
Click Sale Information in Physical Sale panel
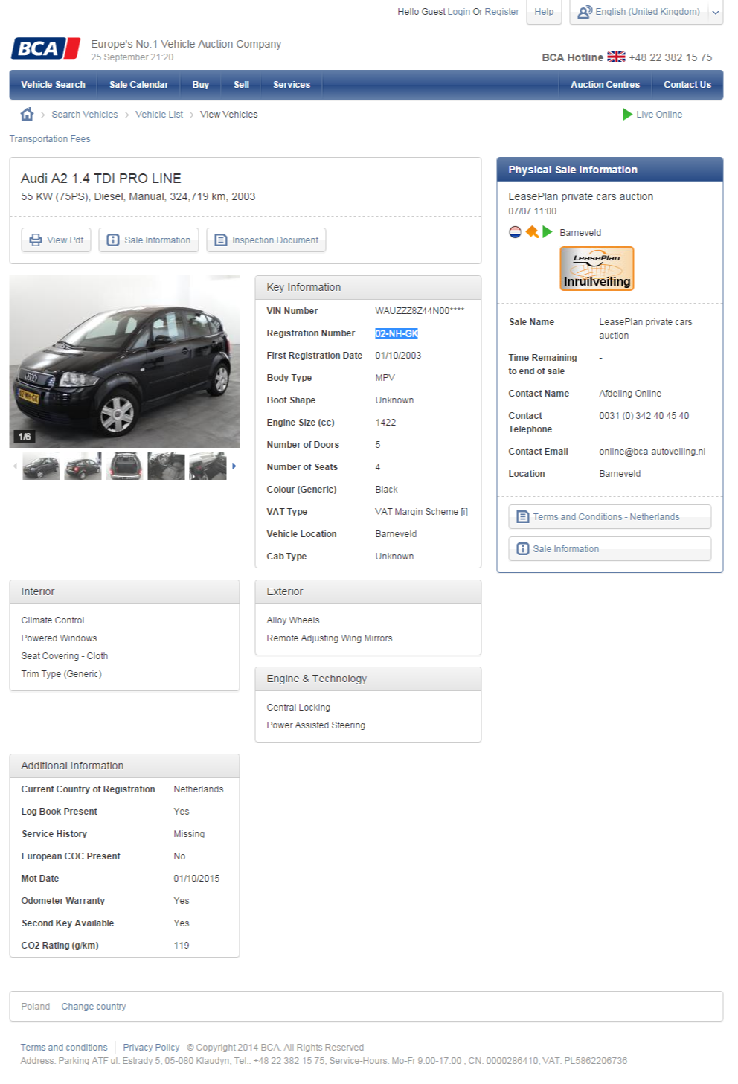(x=609, y=548)
